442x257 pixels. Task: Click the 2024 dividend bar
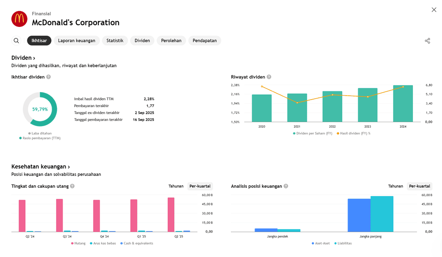point(403,104)
